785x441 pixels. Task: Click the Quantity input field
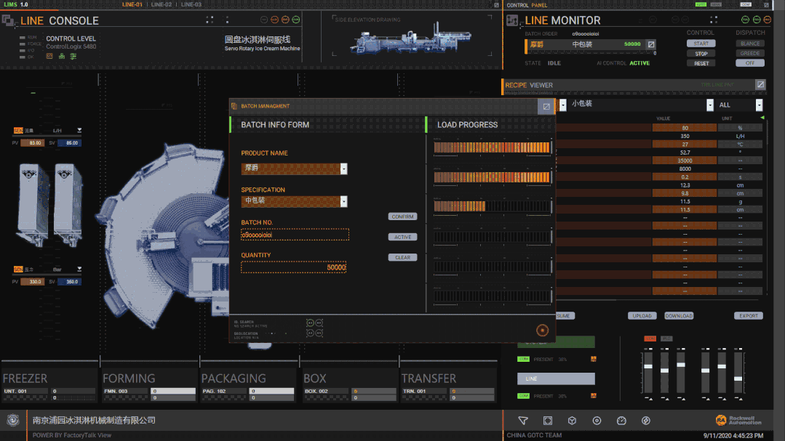tap(294, 267)
